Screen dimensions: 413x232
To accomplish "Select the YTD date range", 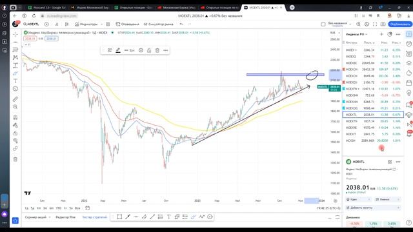I will point(59,208).
